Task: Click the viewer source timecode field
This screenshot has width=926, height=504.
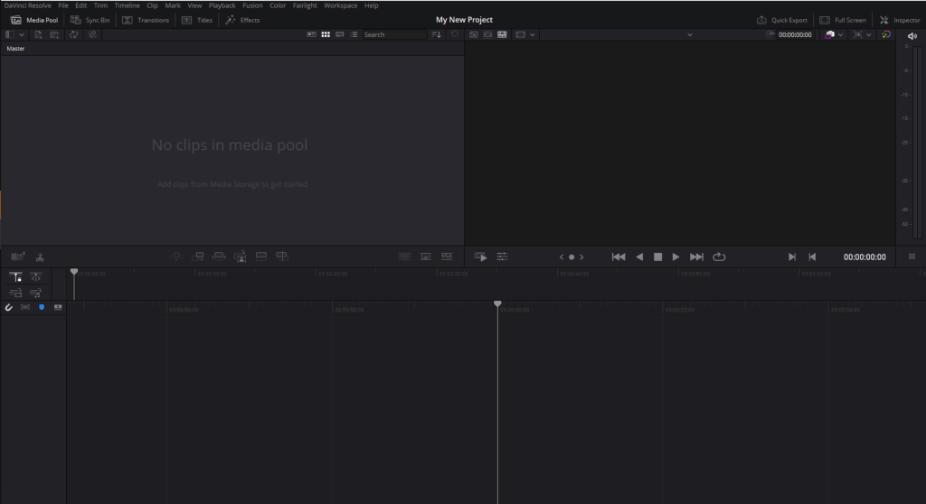Action: tap(795, 35)
